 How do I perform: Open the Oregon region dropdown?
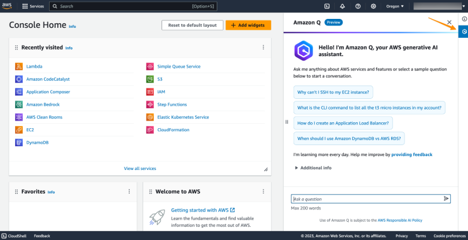(x=395, y=6)
